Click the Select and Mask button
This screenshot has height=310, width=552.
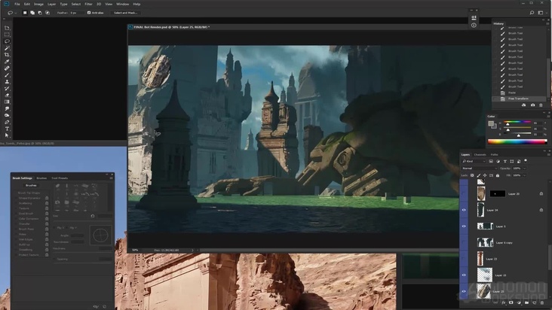point(125,13)
